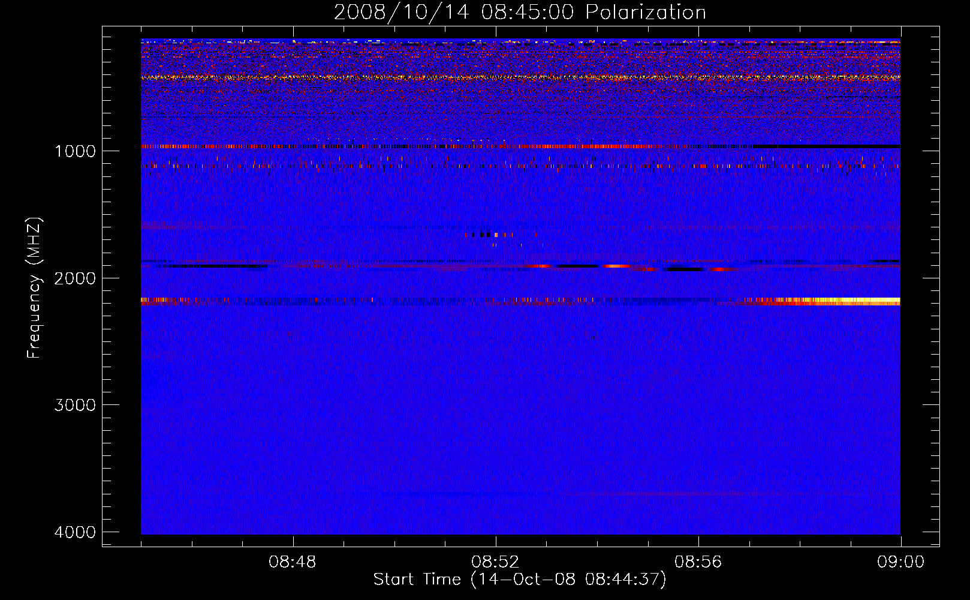Click the 4000 frequency tick label
Screen dimensions: 970x600
tap(75, 532)
